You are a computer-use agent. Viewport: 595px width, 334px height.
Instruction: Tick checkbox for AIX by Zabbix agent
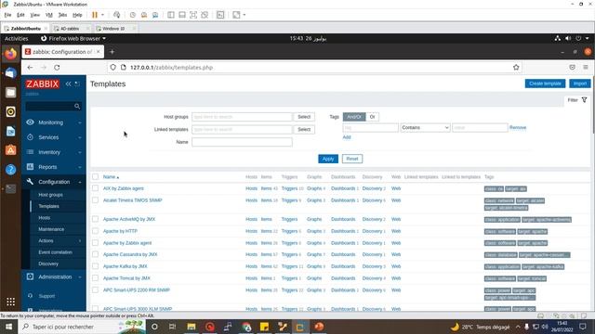click(95, 188)
